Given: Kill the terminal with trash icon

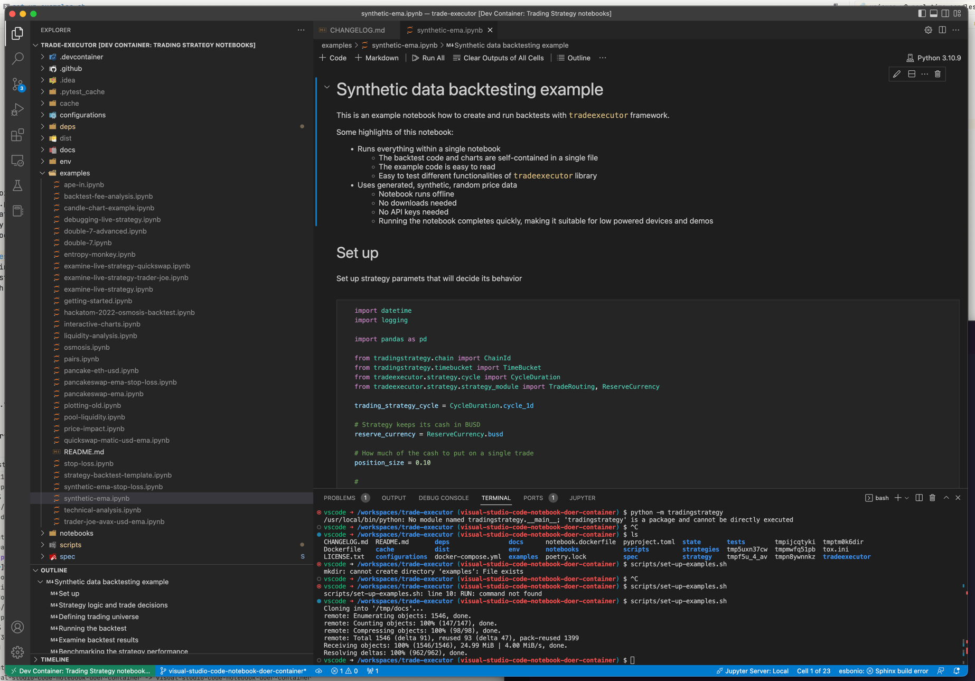Looking at the screenshot, I should point(932,498).
